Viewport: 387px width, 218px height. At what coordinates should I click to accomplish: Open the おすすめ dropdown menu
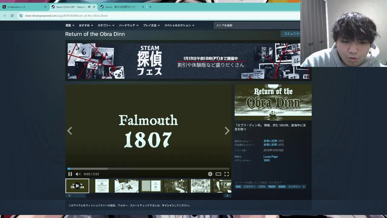pyautogui.click(x=86, y=25)
